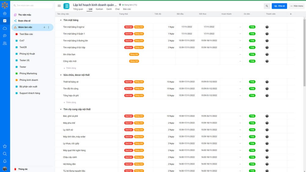
Task: Open favorites star icon in left rail
Action: pos(5,146)
